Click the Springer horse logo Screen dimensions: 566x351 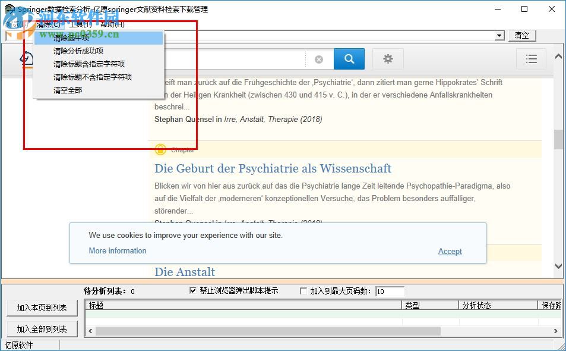[x=26, y=59]
